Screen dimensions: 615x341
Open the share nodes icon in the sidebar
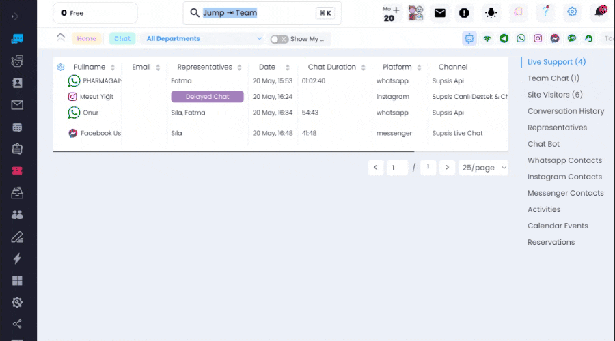pyautogui.click(x=17, y=324)
